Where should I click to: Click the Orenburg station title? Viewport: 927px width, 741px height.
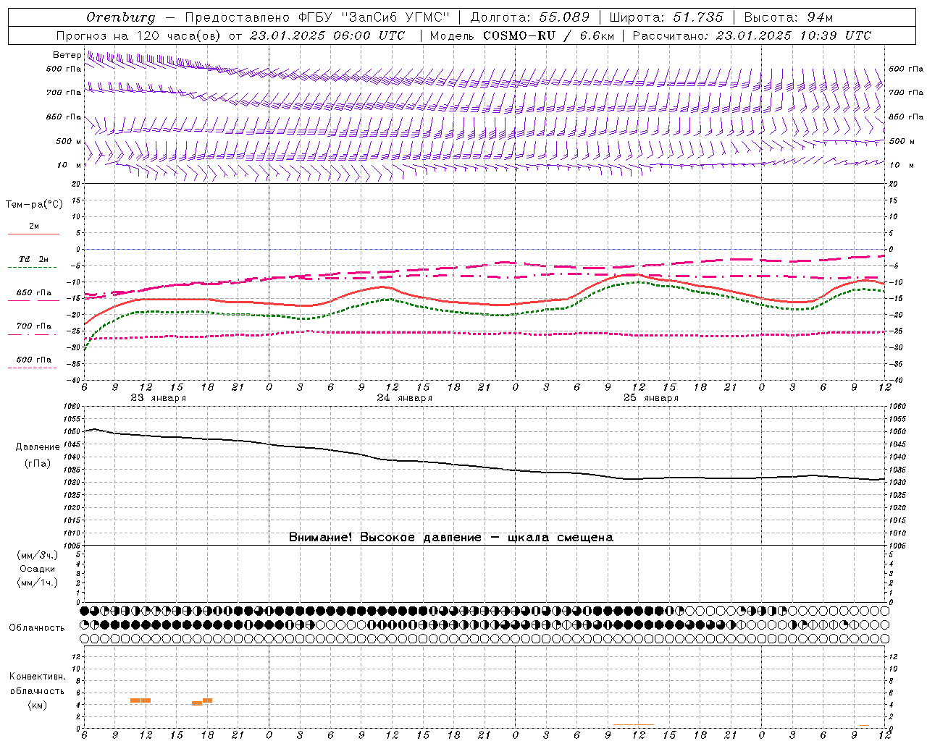pos(120,17)
